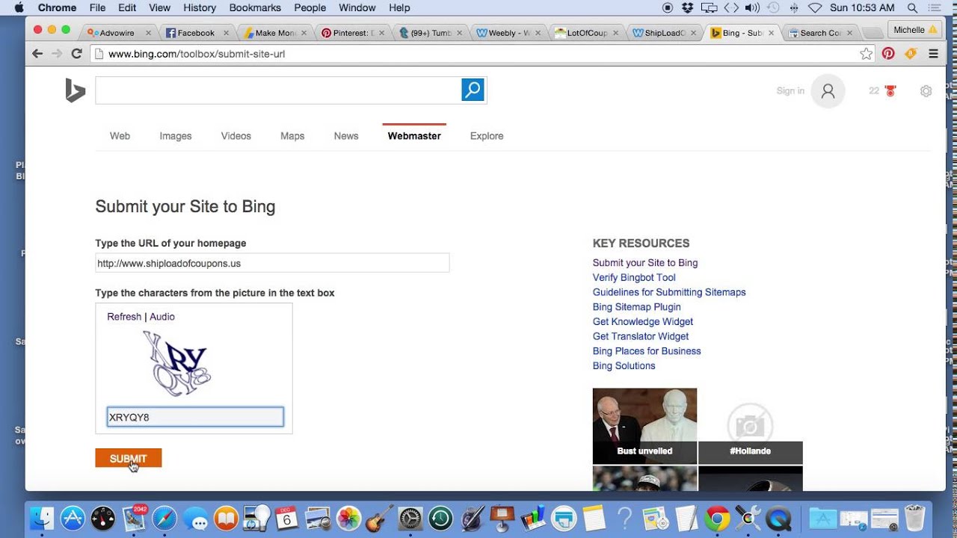This screenshot has height=538, width=957.
Task: Open Trash in the dock
Action: click(915, 518)
